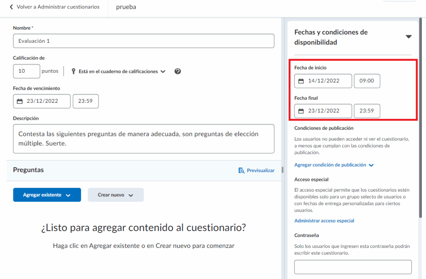This screenshot has height=279, width=426.
Task: Open calendar icon in Fecha de inicio
Action: tap(301, 81)
